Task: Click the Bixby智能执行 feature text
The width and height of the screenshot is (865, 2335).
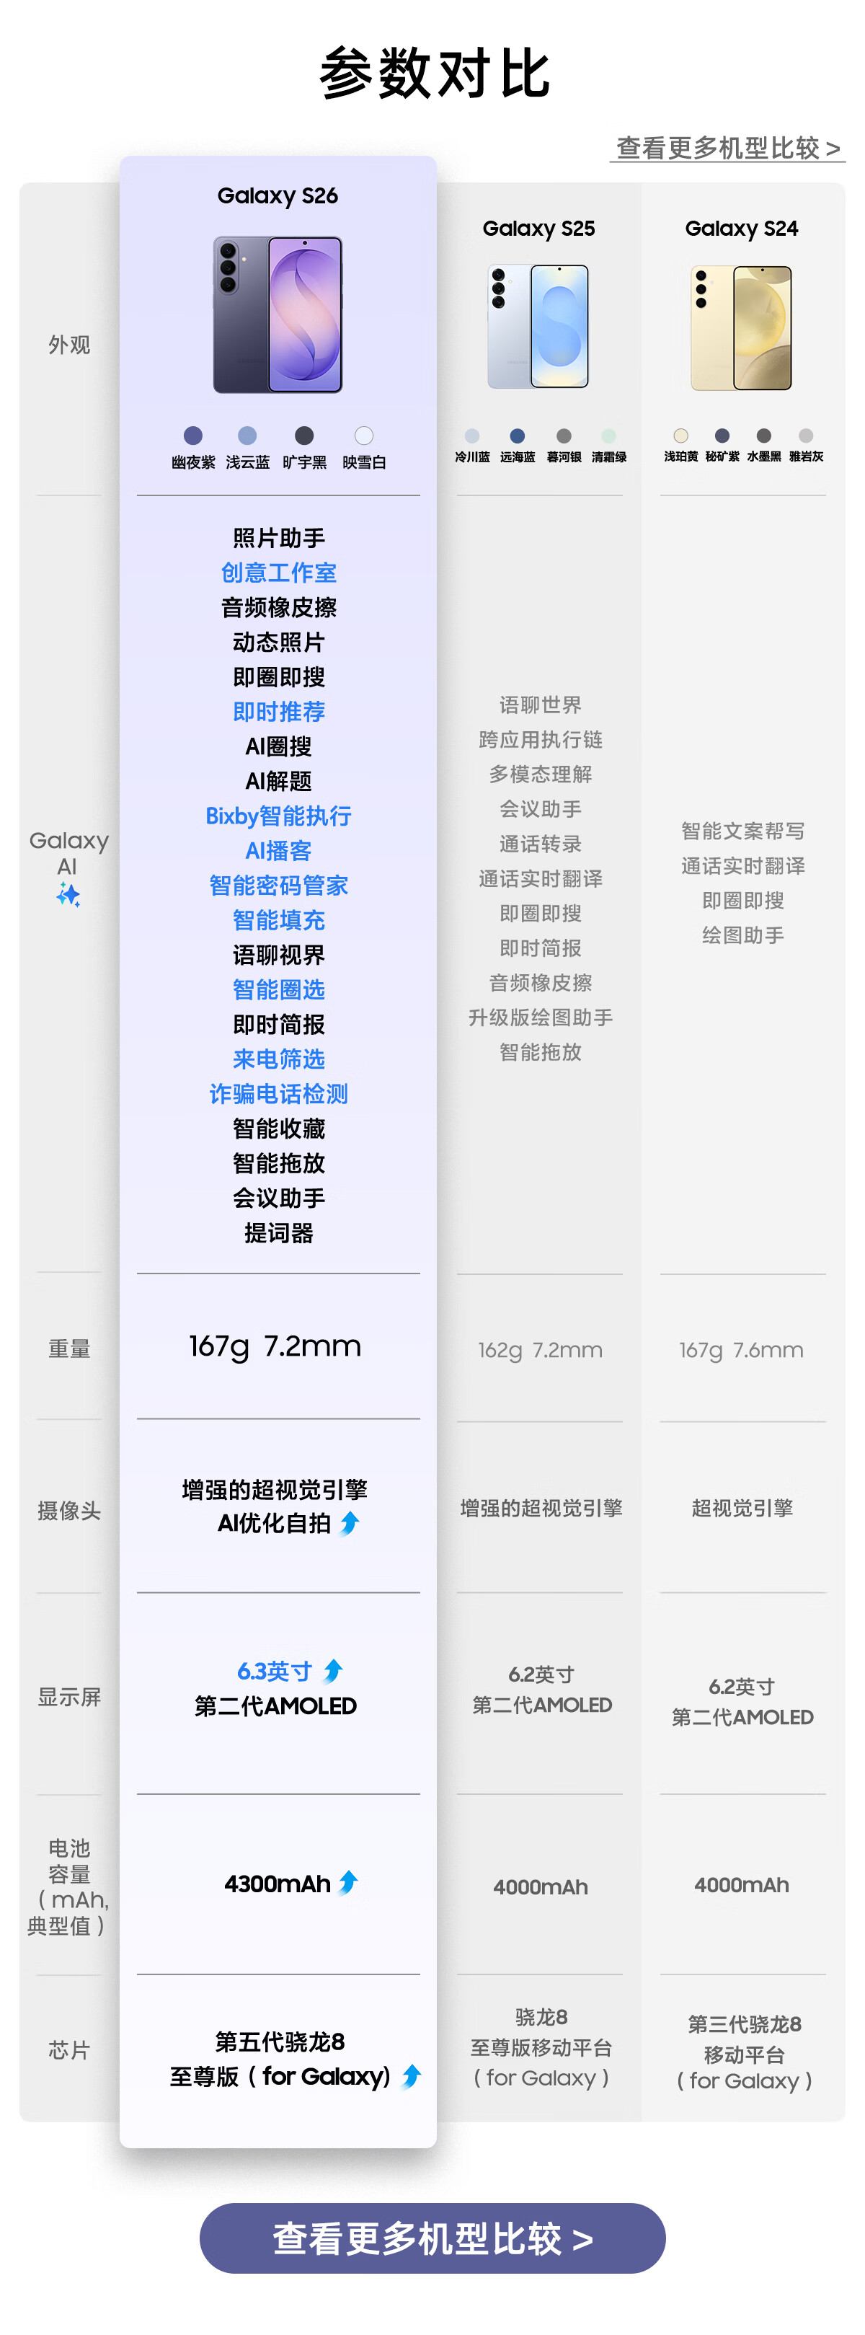Action: [278, 816]
